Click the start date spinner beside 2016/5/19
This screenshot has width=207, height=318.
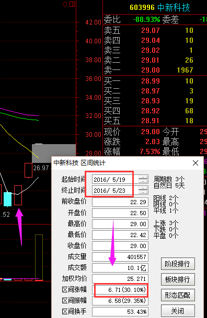click(x=143, y=179)
